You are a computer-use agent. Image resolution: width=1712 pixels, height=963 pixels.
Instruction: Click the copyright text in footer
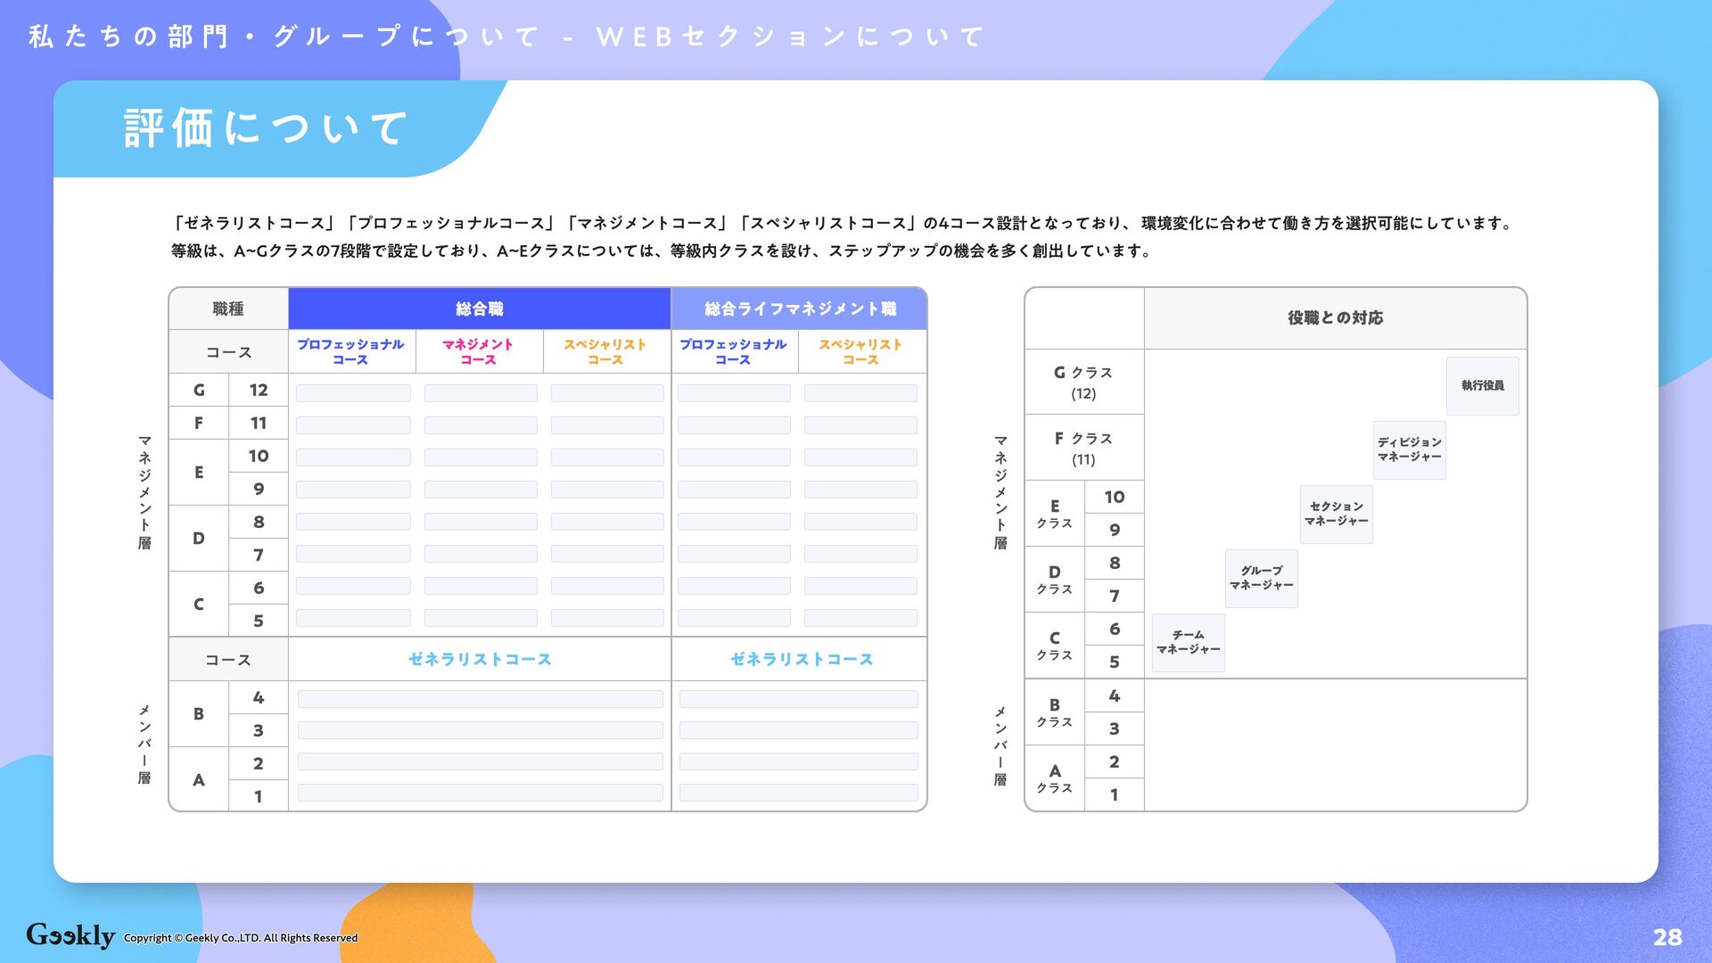pyautogui.click(x=241, y=938)
